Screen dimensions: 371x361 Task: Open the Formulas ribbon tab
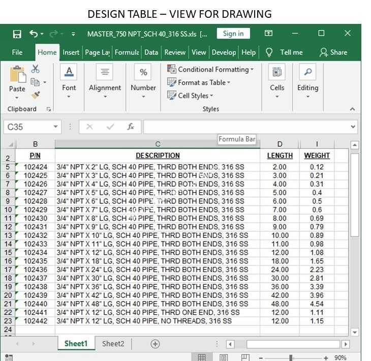click(127, 52)
